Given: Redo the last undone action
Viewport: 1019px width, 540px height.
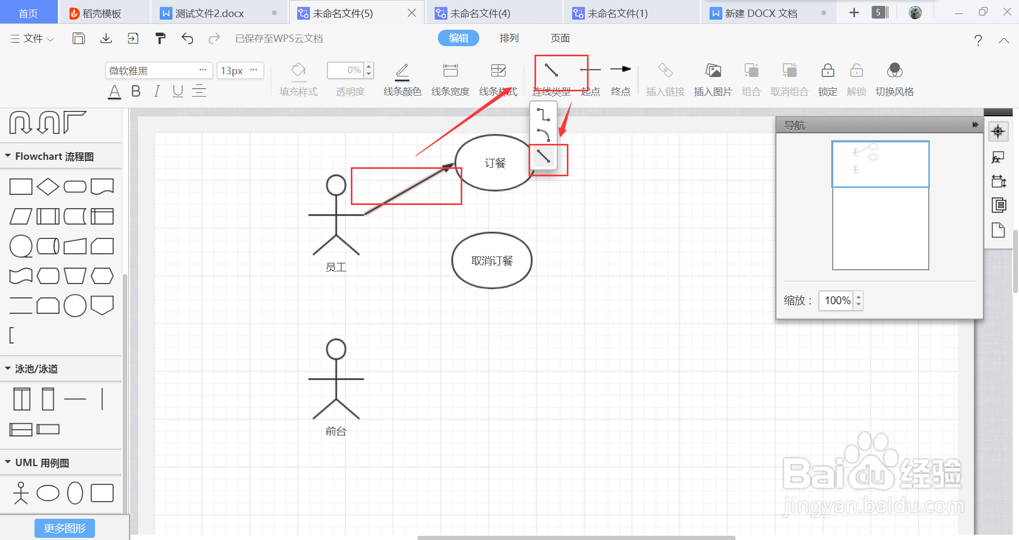Looking at the screenshot, I should click(214, 38).
